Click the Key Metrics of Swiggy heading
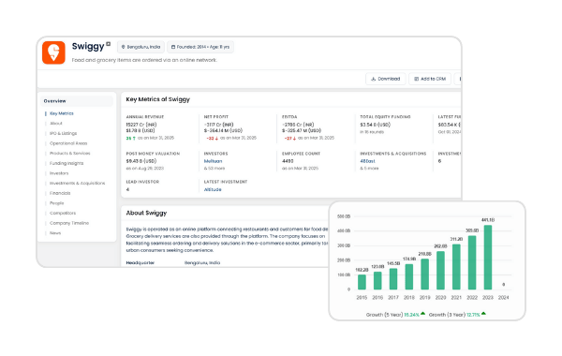The image size is (562, 356). click(x=157, y=99)
